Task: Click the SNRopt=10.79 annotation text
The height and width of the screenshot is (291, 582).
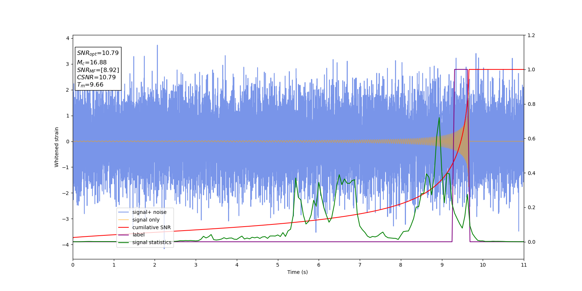Action: pos(98,53)
